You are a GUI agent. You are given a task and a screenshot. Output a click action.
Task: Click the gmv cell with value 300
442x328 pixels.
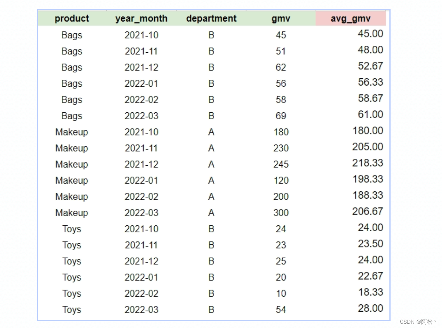[x=281, y=213]
